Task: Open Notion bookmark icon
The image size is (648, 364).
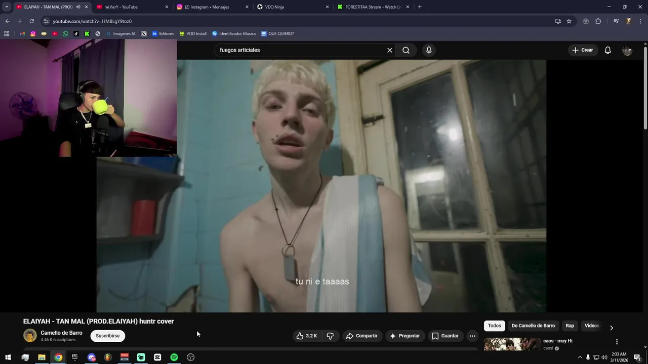Action: click(x=144, y=34)
